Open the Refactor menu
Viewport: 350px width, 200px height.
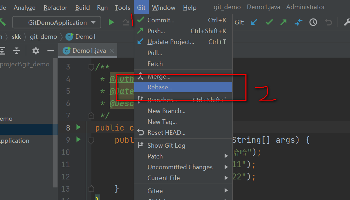coord(55,7)
